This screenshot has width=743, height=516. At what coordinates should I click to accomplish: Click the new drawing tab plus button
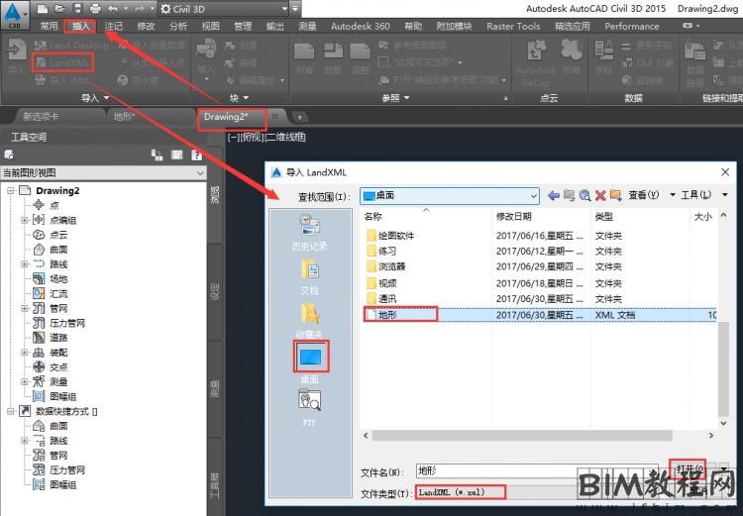[299, 117]
